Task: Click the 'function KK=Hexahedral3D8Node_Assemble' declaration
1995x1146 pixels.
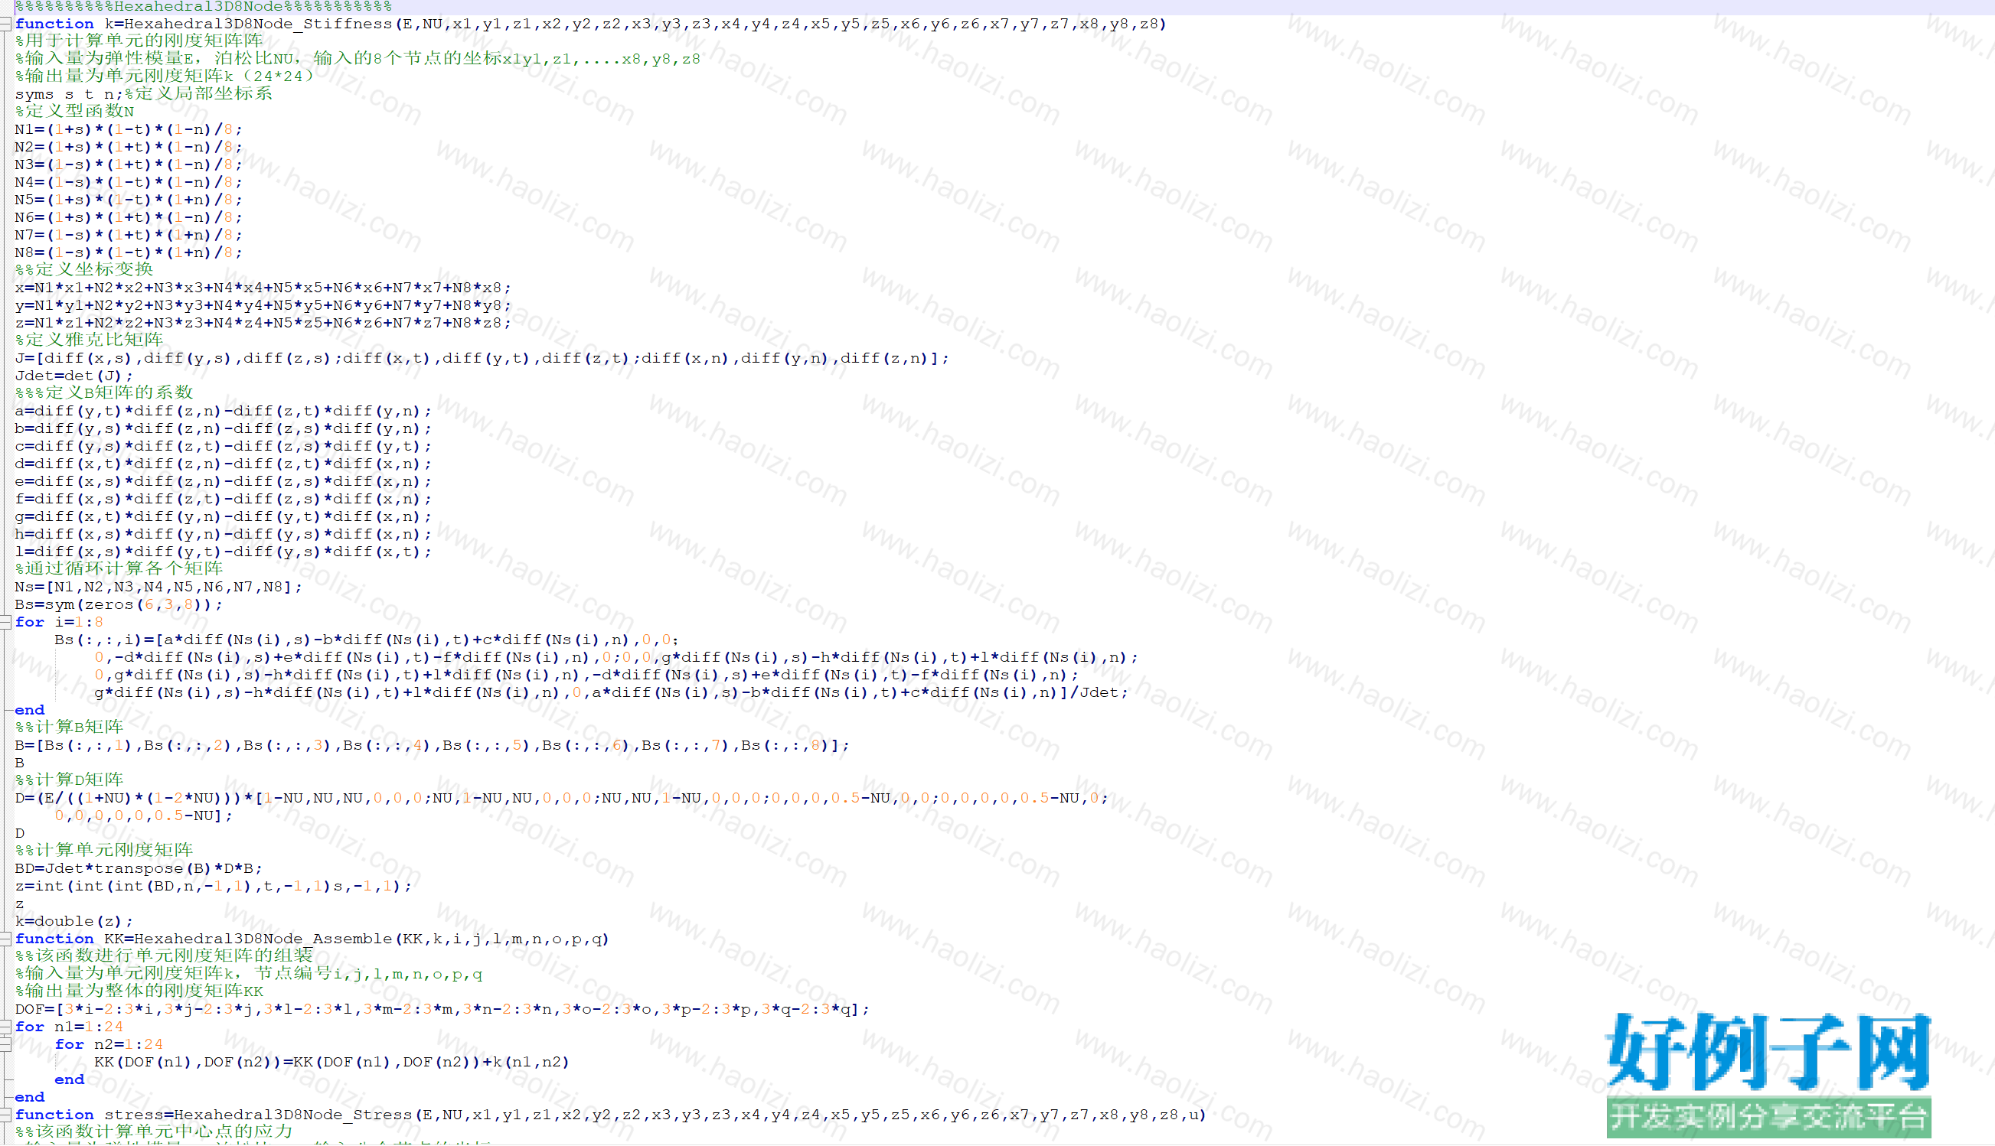Action: click(x=312, y=939)
